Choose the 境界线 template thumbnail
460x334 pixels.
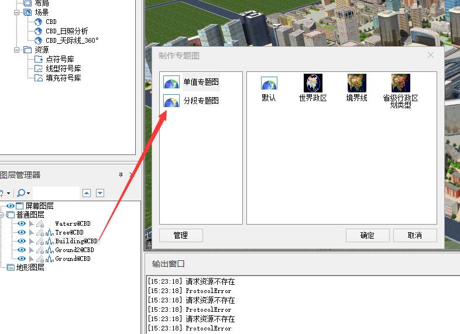click(x=357, y=83)
